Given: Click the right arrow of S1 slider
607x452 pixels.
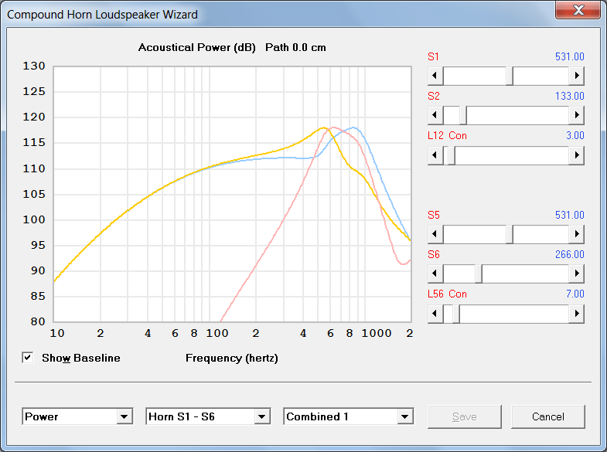Looking at the screenshot, I should (x=576, y=76).
